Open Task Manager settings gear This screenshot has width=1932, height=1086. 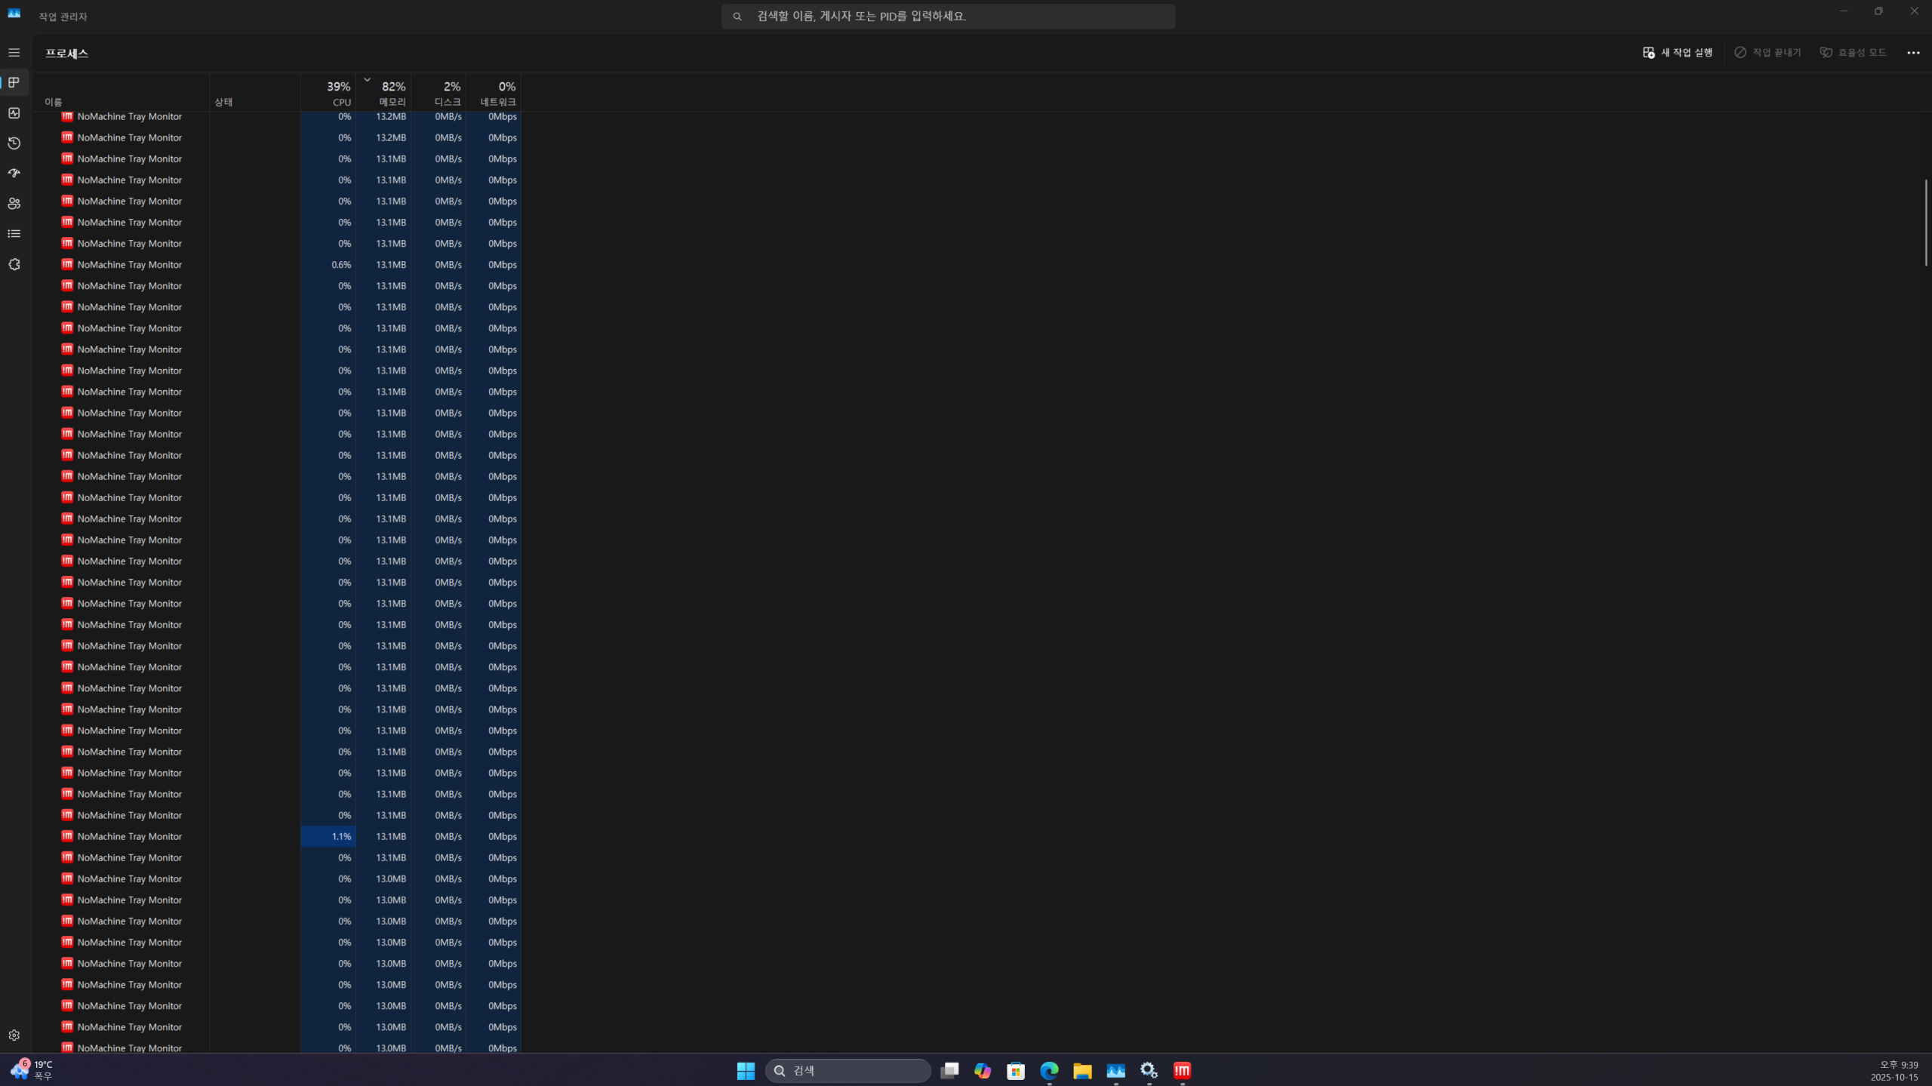[x=14, y=1035]
